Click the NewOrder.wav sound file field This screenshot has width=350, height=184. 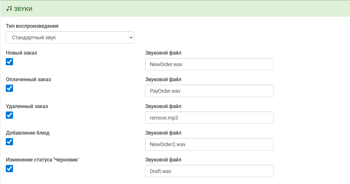209,64
